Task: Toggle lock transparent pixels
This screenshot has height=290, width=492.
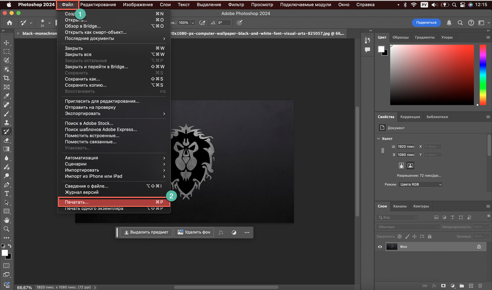Action: point(399,237)
